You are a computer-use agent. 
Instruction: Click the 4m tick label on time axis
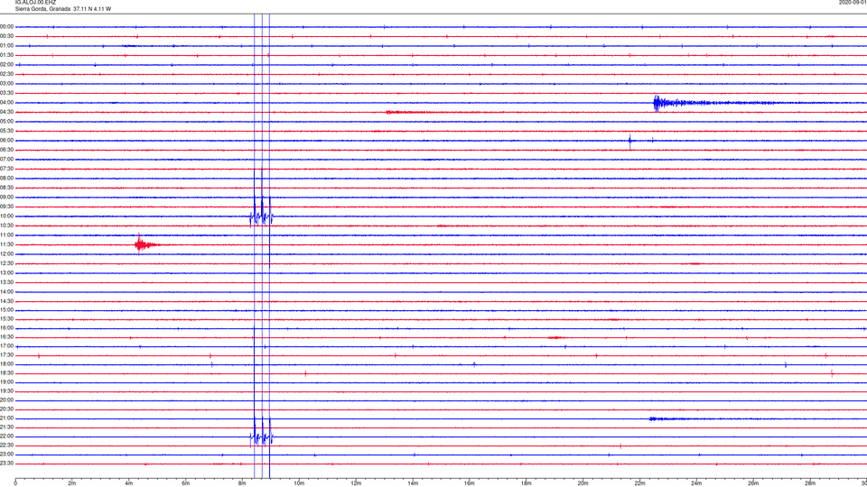(x=129, y=483)
